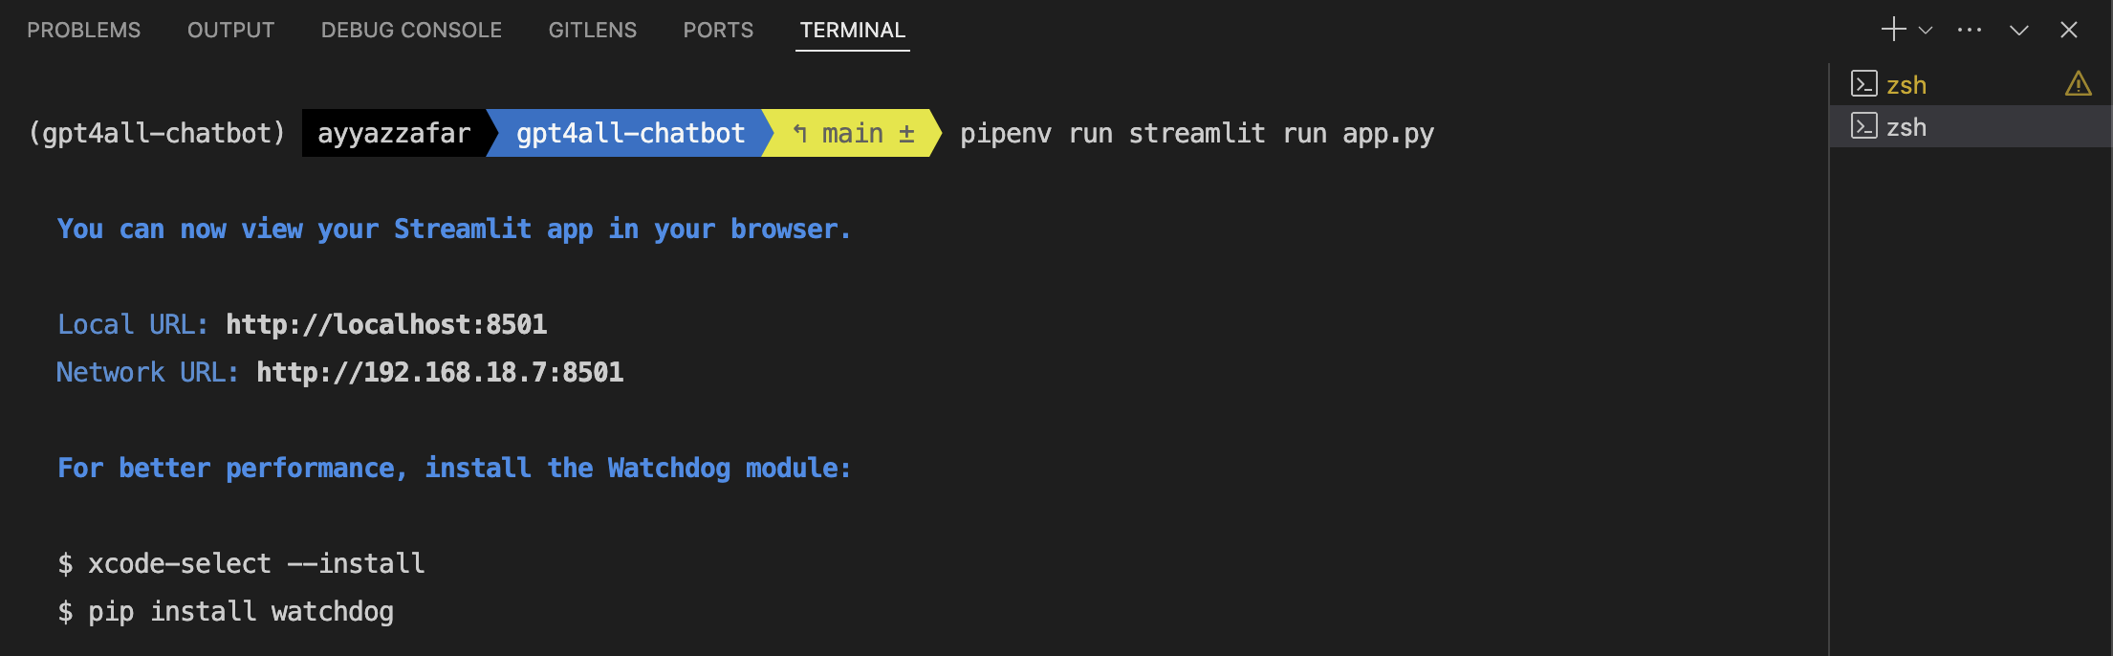The height and width of the screenshot is (656, 2113).
Task: Select the first zsh terminal label
Action: 1906,85
